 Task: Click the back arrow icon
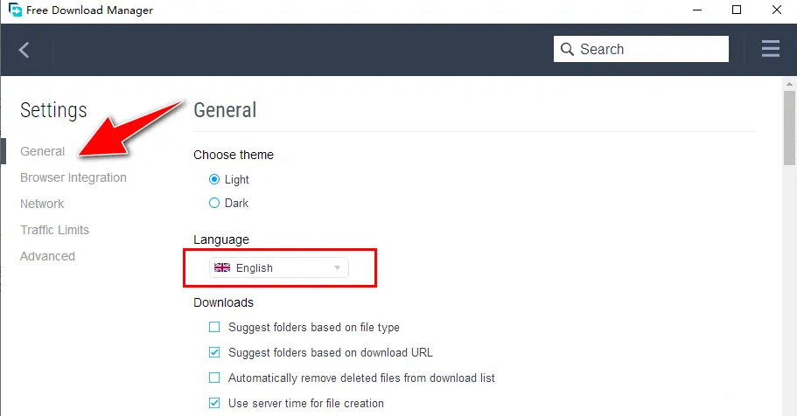24,50
